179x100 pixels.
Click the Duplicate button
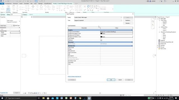tap(128, 20)
